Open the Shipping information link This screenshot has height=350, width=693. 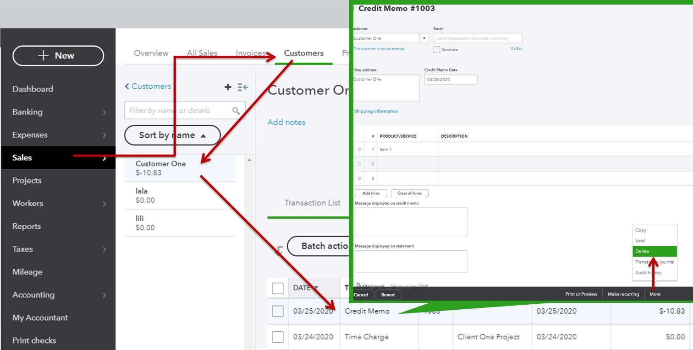tap(376, 111)
